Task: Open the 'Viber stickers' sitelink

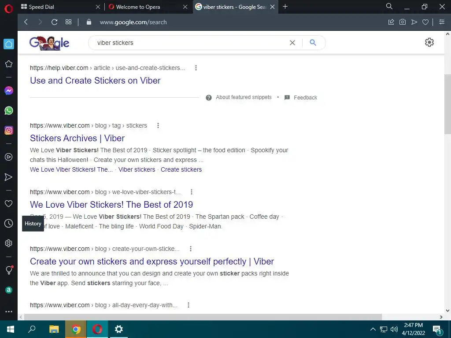Action: (137, 169)
